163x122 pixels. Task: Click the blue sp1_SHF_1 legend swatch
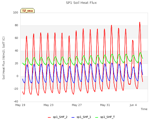point(73,117)
